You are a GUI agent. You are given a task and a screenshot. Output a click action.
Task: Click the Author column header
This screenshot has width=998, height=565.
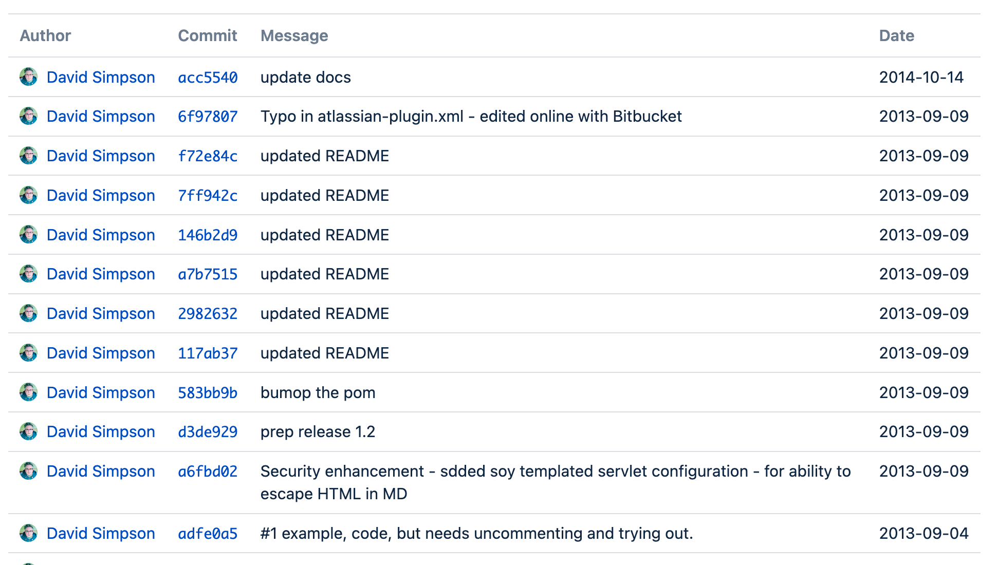tap(45, 35)
